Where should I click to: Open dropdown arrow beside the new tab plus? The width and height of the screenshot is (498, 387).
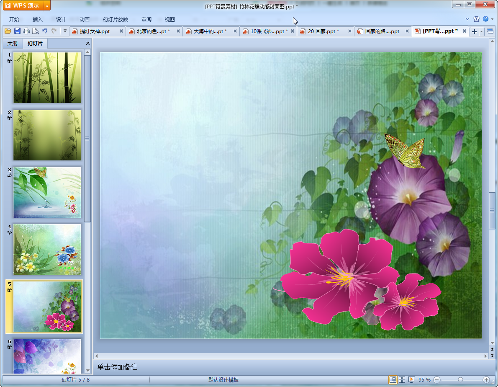481,31
